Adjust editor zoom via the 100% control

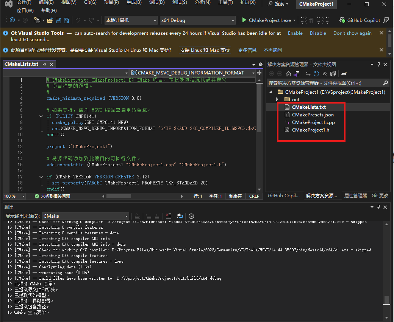[x=14, y=196]
